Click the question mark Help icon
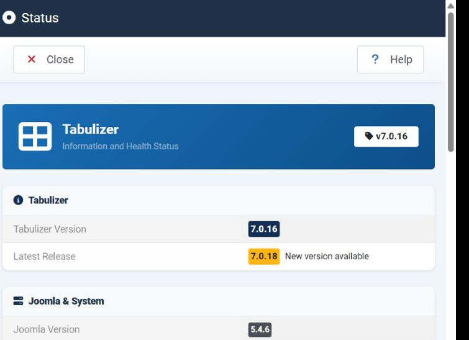 [x=375, y=59]
